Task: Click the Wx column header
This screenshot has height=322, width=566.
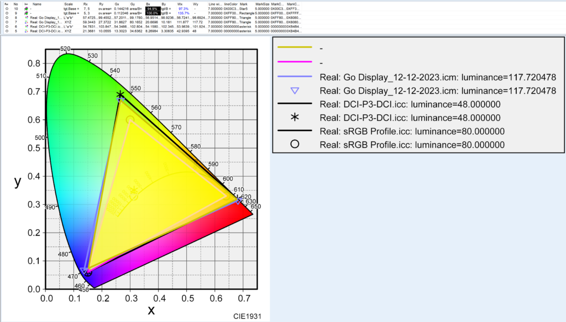Action: point(180,4)
